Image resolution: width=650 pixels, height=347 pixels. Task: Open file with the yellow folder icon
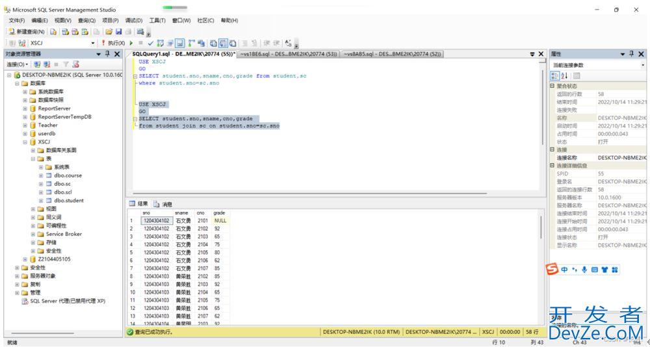[x=109, y=31]
